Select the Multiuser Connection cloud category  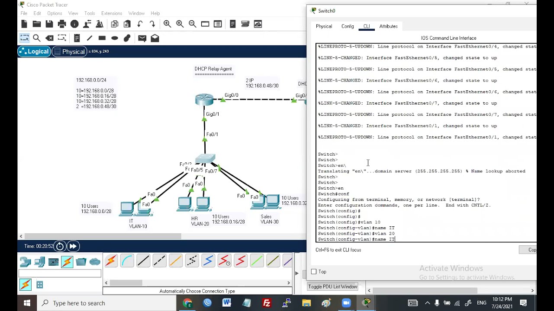click(x=95, y=261)
